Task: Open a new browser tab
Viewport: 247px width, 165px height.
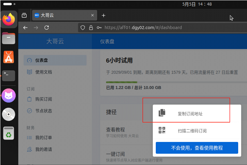Action: pyautogui.click(x=104, y=15)
